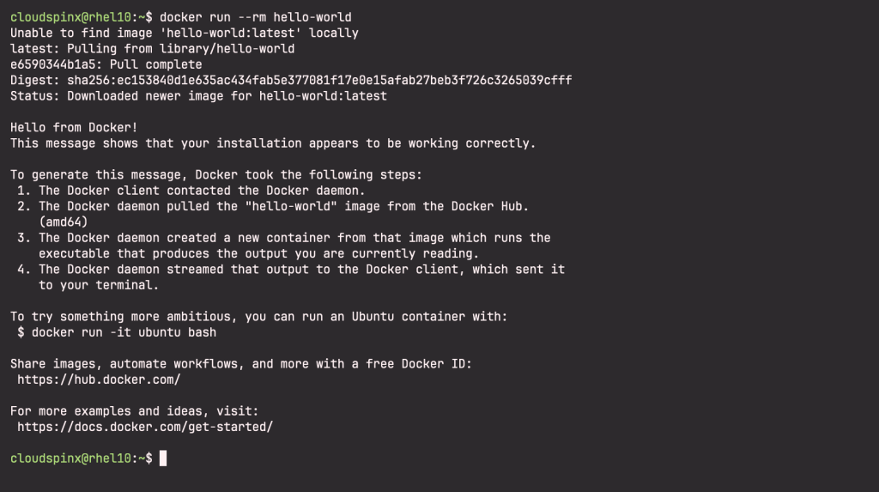This screenshot has height=492, width=879.
Task: Click the 'docker run --rm hello-world' command text
Action: pyautogui.click(x=256, y=17)
